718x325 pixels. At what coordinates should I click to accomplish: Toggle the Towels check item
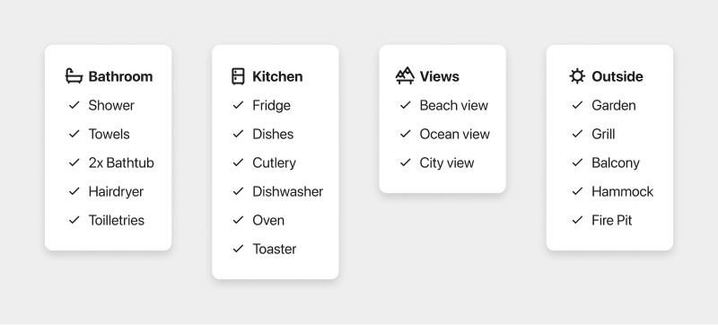tap(100, 134)
